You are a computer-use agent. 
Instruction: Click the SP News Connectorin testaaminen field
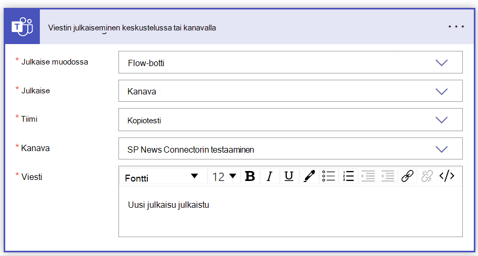click(290, 148)
